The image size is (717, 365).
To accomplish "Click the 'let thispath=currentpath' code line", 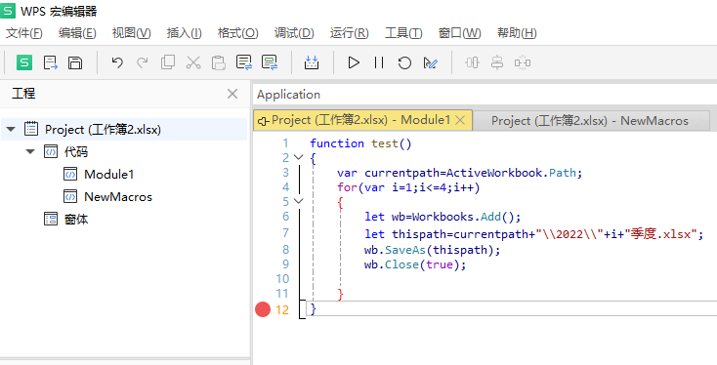I will pos(533,234).
